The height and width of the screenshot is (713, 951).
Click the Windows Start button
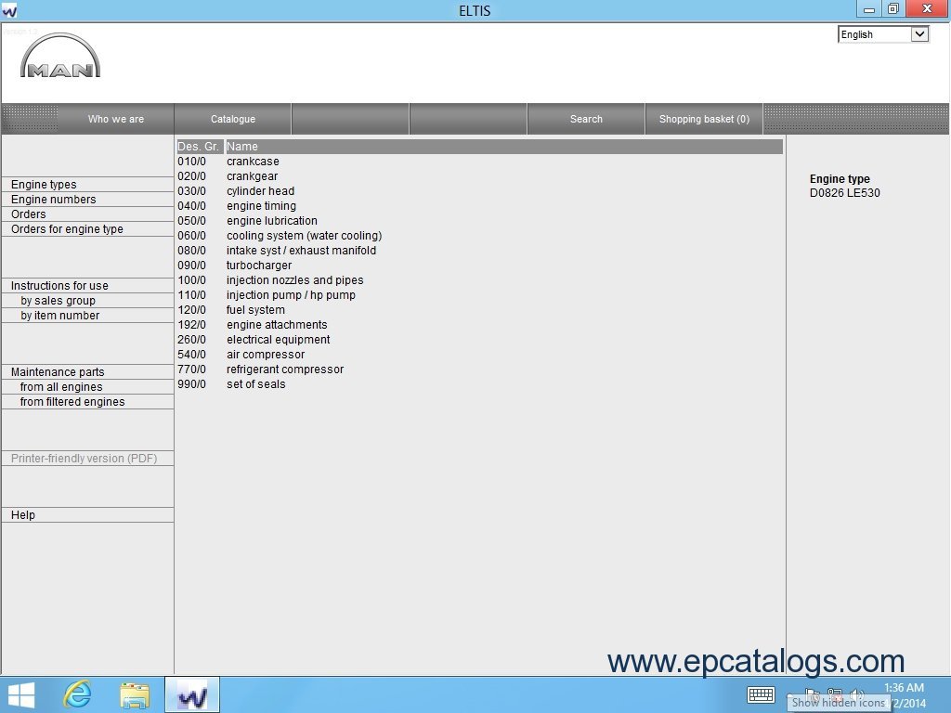click(x=20, y=694)
